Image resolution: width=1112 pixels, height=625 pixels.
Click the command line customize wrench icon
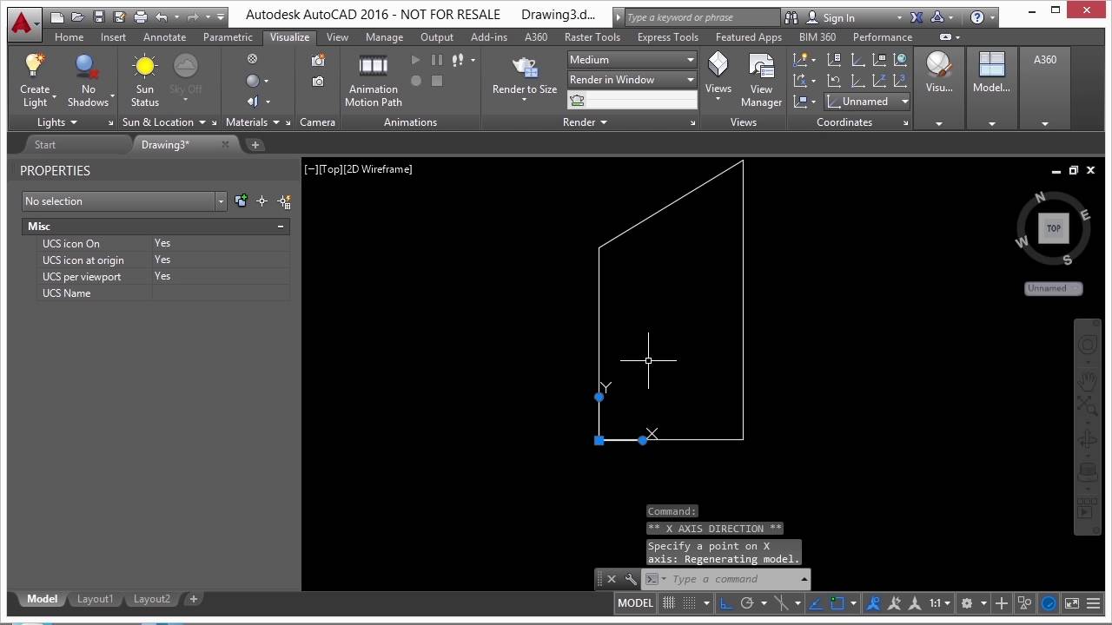click(x=631, y=579)
